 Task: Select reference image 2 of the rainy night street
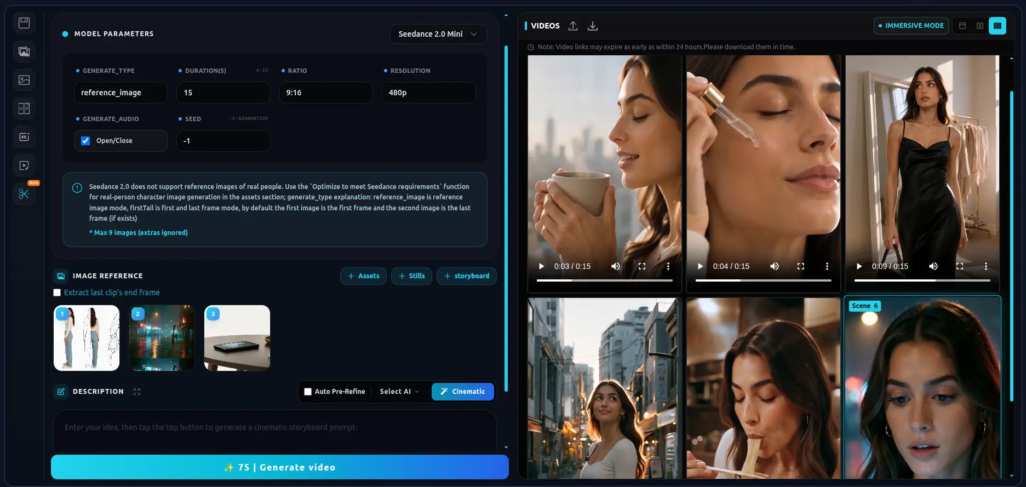pos(162,338)
